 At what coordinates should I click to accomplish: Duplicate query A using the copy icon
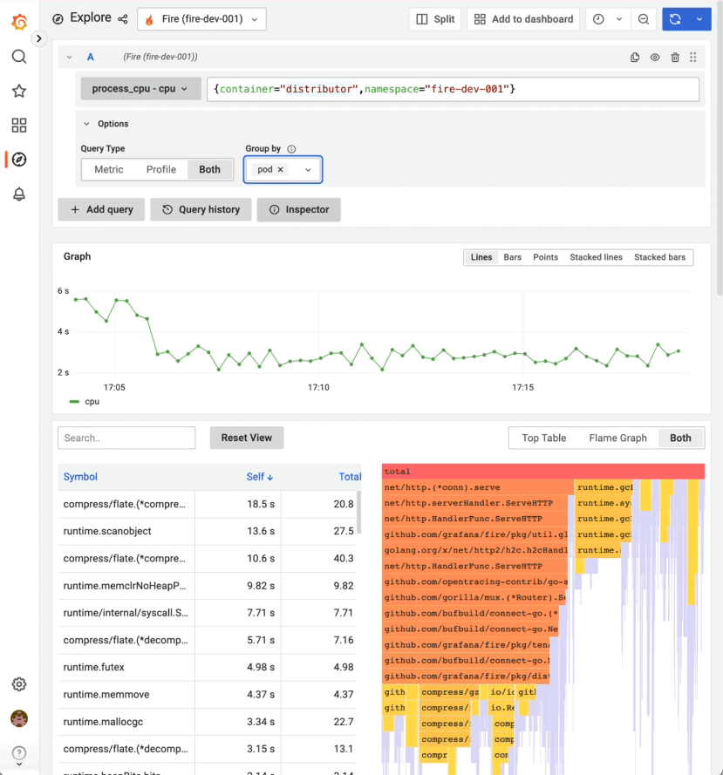pyautogui.click(x=636, y=55)
